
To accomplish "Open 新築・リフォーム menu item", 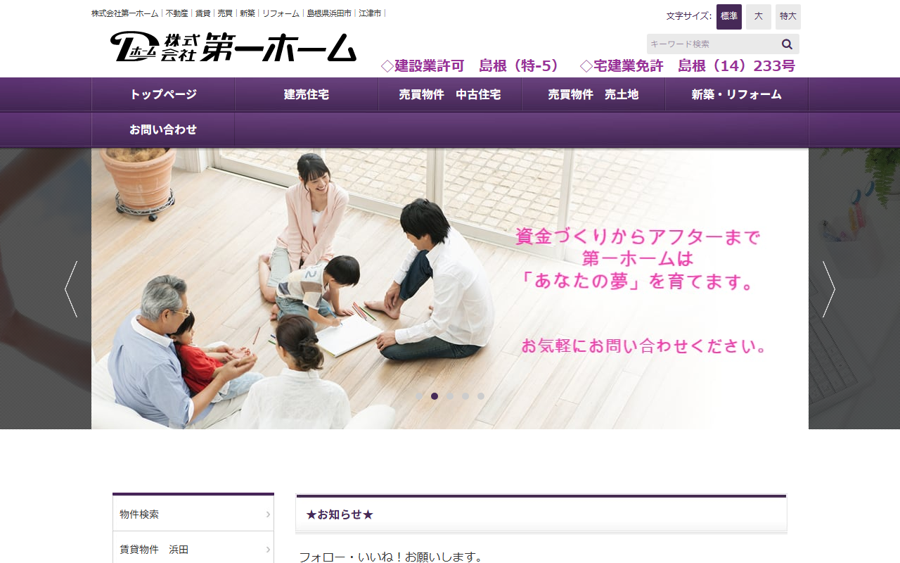I will point(737,94).
